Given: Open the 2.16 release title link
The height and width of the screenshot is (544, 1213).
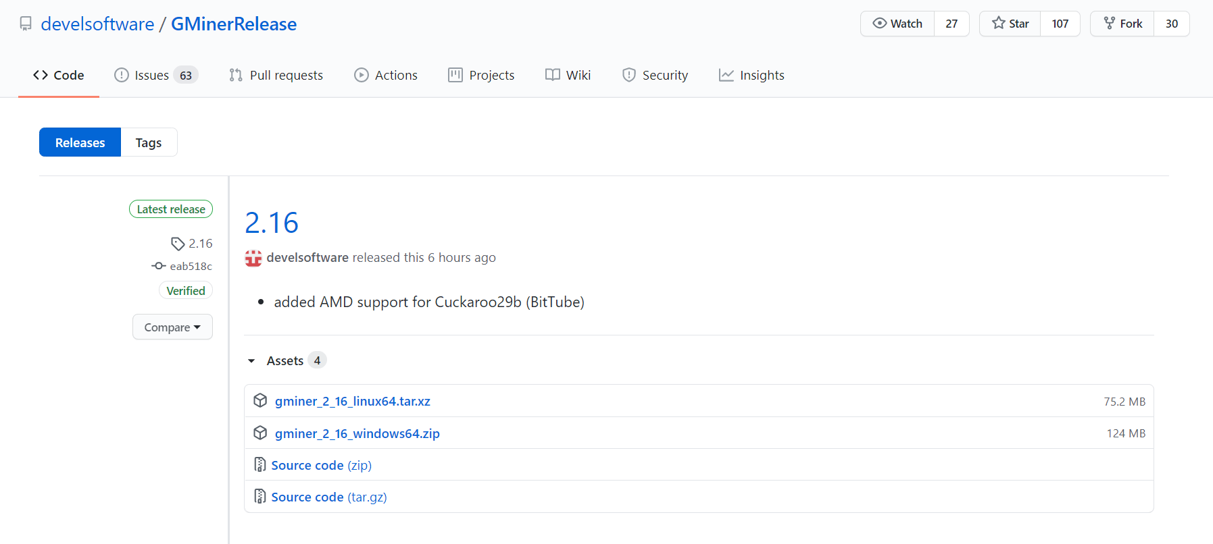Looking at the screenshot, I should tap(272, 223).
